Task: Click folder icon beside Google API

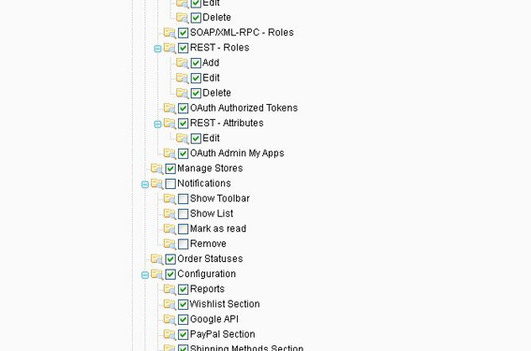Action: [170, 319]
